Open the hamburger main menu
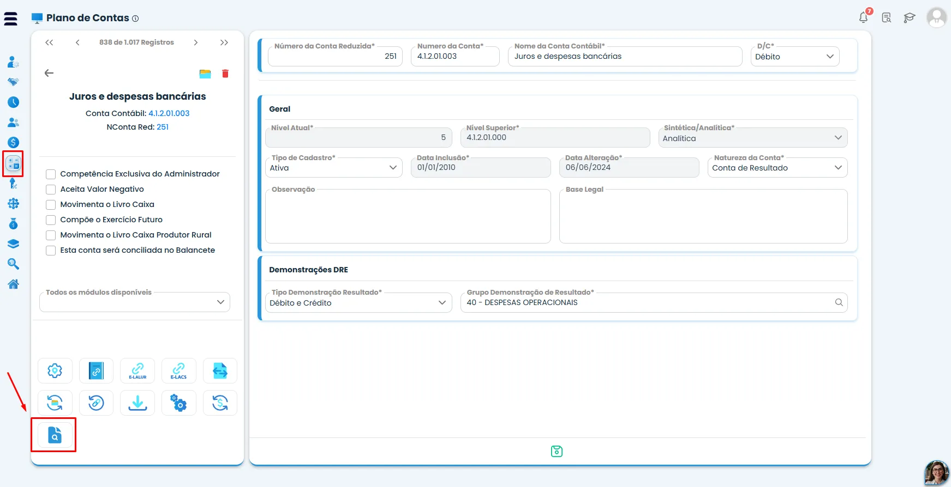 (10, 19)
